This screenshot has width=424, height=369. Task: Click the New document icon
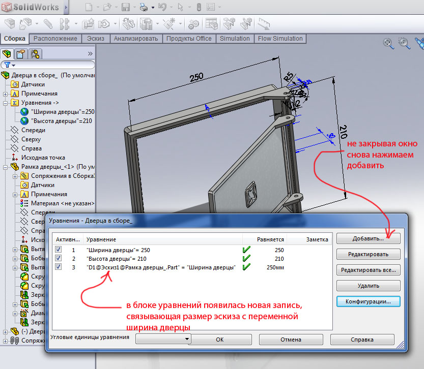[89, 7]
